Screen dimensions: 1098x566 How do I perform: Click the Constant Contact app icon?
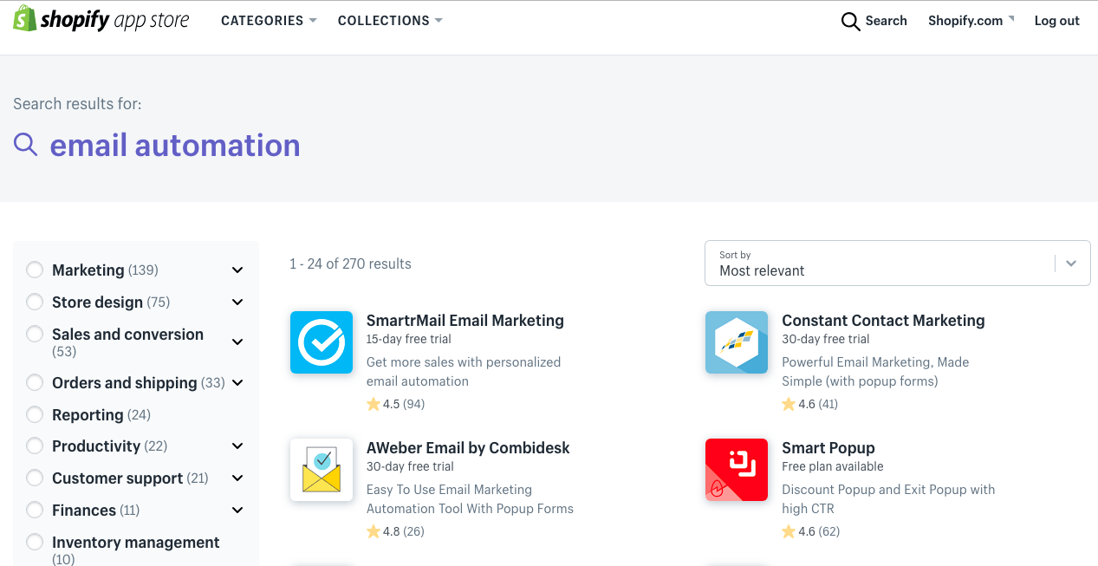coord(736,342)
